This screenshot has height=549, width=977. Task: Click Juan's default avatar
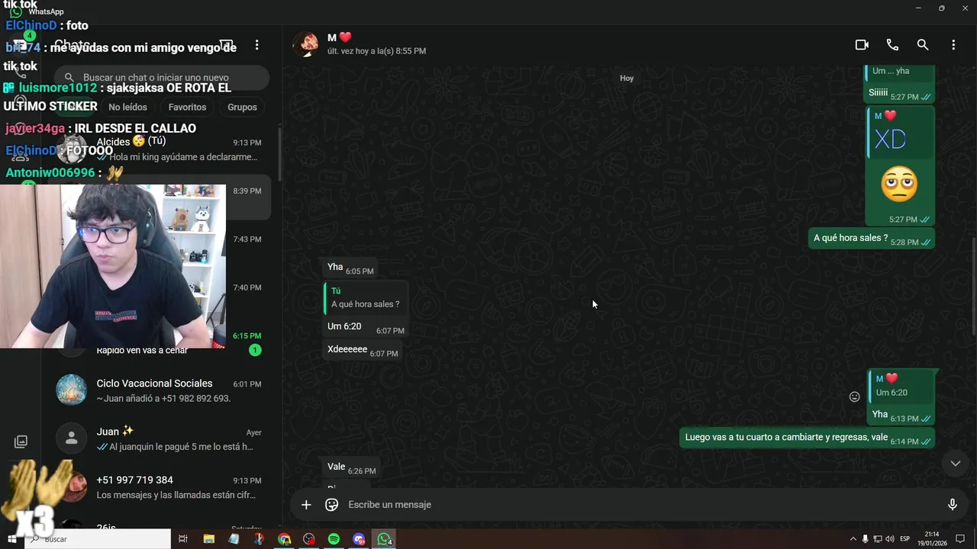tap(71, 438)
